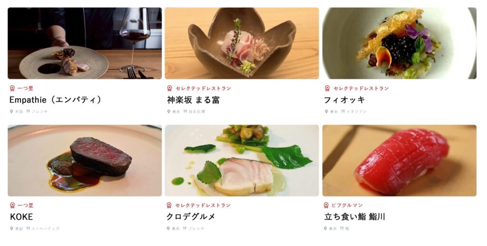The image size is (487, 246).
Task: Click the location pin icon under クロデグルメ
Action: (168, 228)
